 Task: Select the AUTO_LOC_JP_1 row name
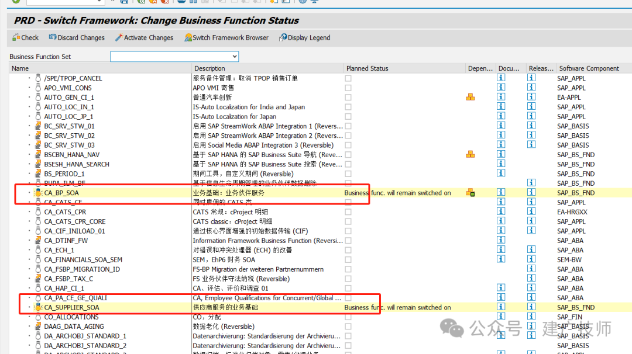click(68, 117)
